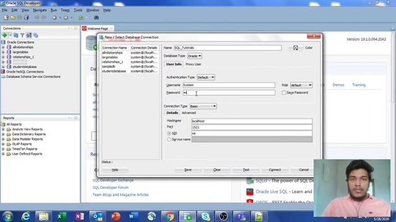
Task: Open the Connection Type dropdown
Action: coord(203,106)
